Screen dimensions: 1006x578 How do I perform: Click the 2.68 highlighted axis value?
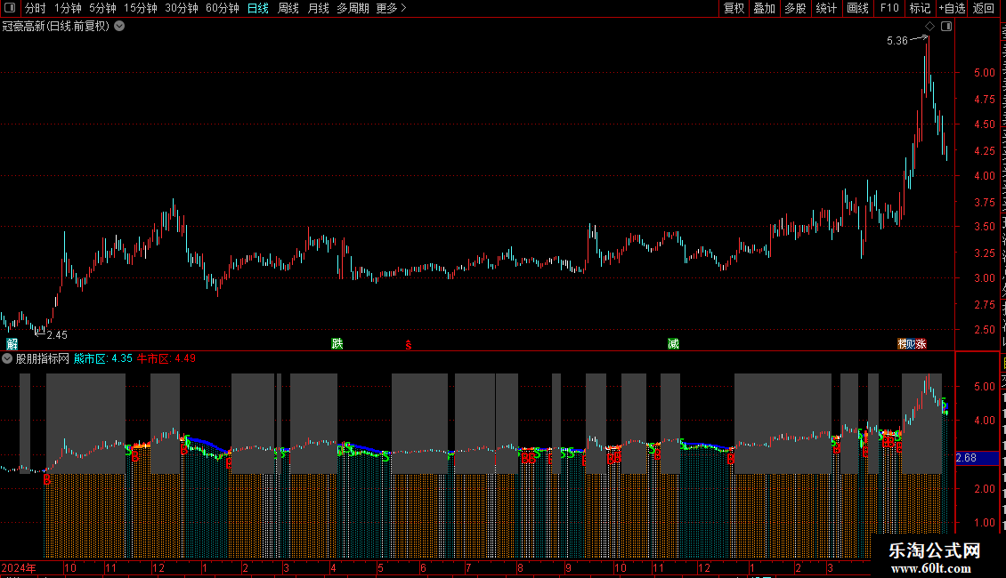point(966,458)
